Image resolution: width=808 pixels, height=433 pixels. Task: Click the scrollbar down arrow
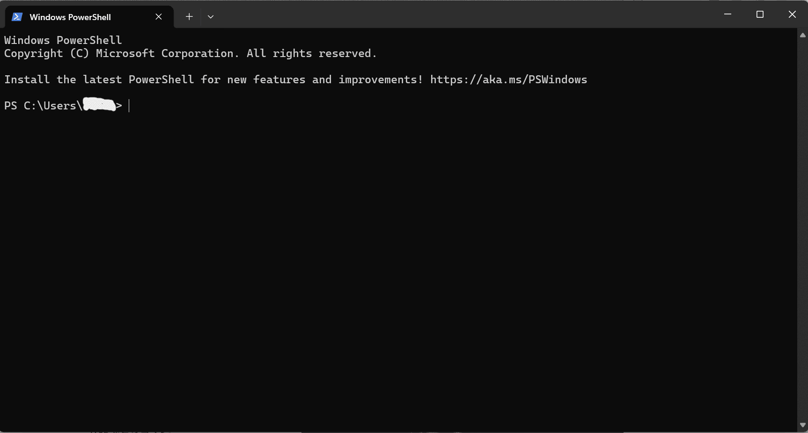(801, 425)
